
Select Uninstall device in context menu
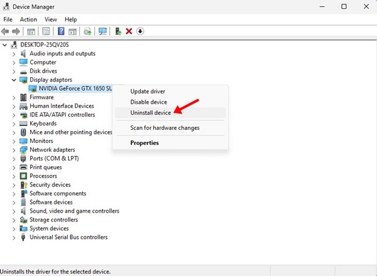pyautogui.click(x=170, y=113)
